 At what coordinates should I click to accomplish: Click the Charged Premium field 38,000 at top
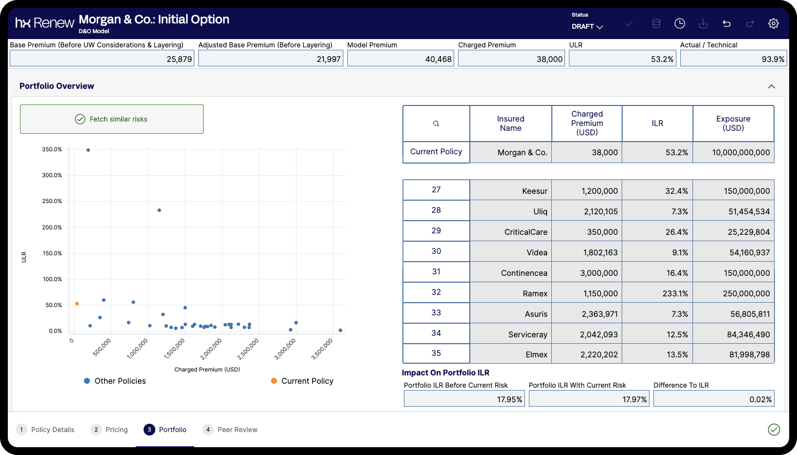(x=511, y=59)
